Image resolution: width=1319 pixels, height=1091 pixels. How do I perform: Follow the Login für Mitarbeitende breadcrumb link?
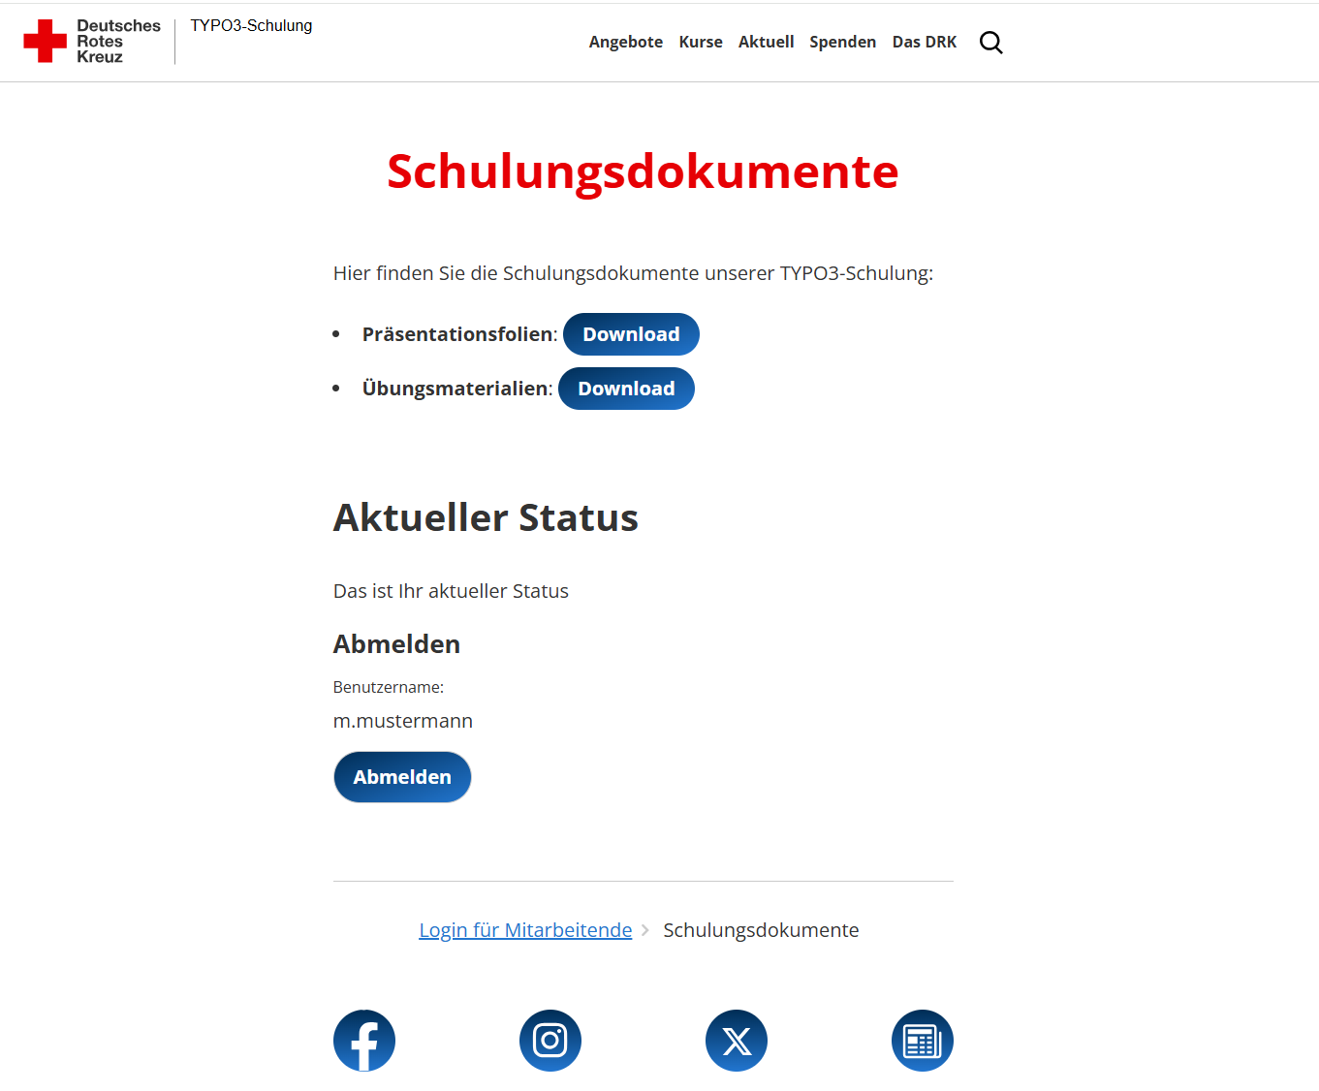pos(525,930)
